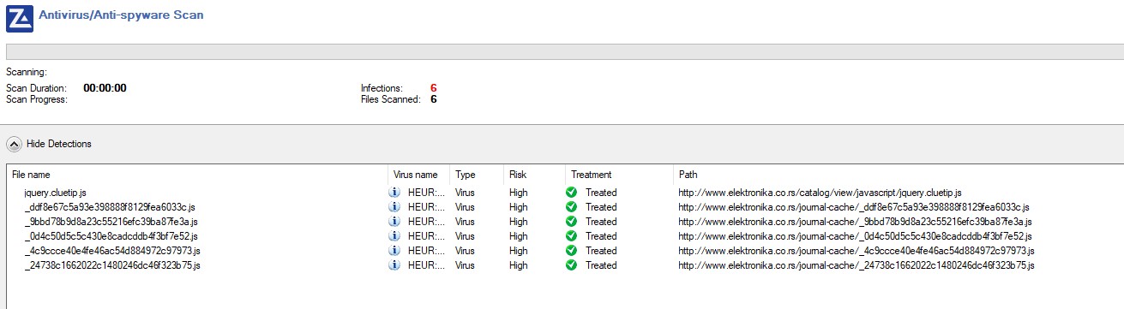This screenshot has width=1124, height=309.
Task: Select file name _24738c1662022c1480246dc46f323b75.js
Action: [112, 265]
